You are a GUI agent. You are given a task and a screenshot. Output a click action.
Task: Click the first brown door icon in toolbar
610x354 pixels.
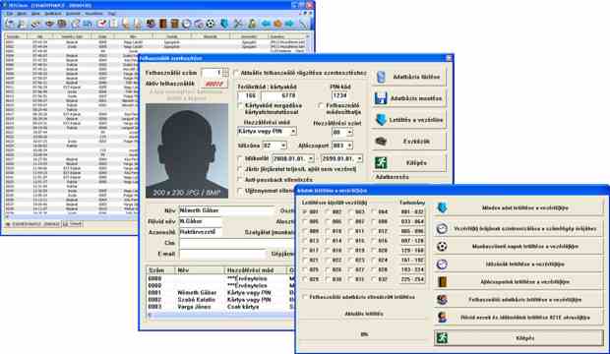point(163,24)
